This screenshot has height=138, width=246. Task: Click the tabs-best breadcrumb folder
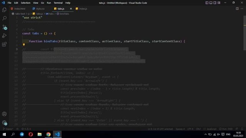pyautogui.click(x=20, y=14)
